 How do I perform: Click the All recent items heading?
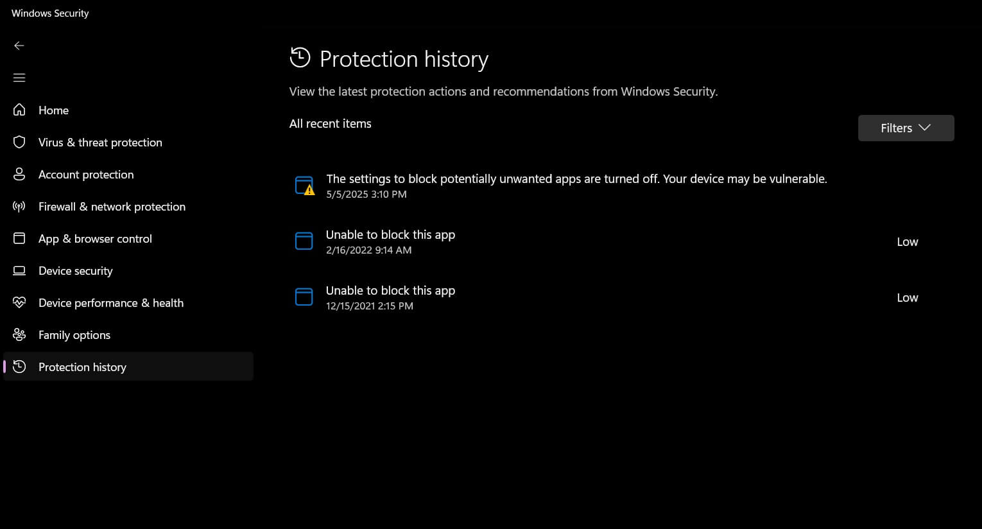click(331, 123)
